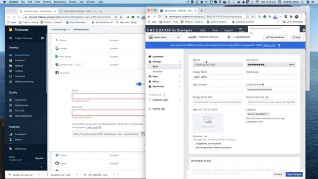The height and width of the screenshot is (179, 318).
Task: Click the Facebook Display Name field
Action: point(218,77)
